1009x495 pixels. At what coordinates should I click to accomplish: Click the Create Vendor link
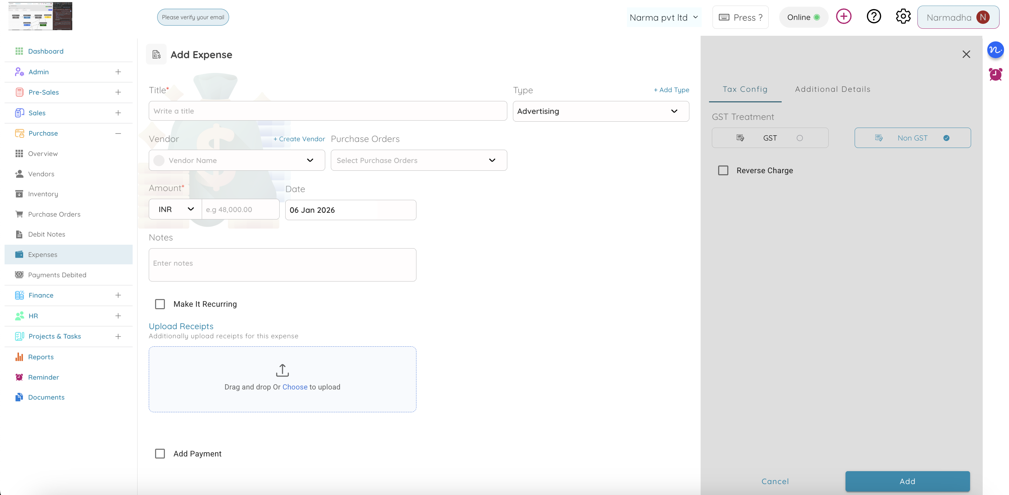pos(299,139)
